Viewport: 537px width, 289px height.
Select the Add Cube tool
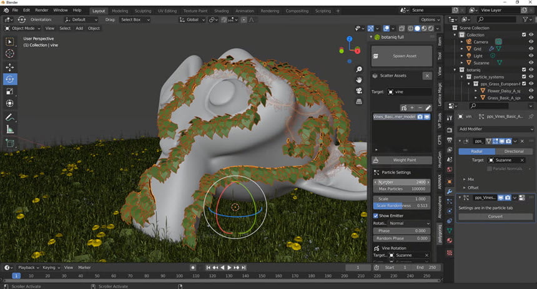pos(10,143)
